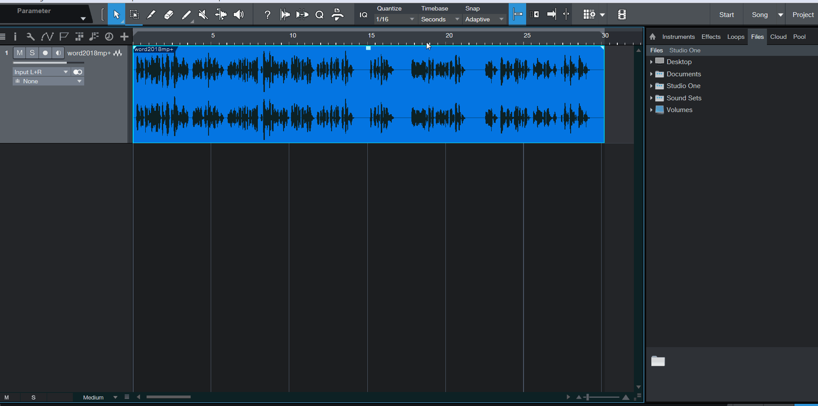Open the Quantize 1/16 dropdown
This screenshot has height=406, width=818.
[395, 19]
